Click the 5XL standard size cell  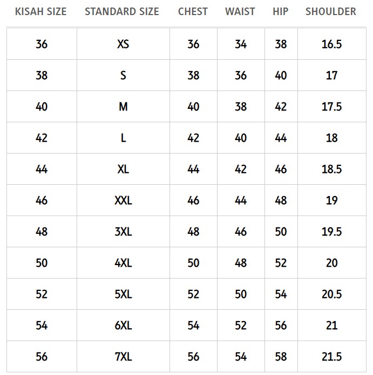click(x=123, y=294)
